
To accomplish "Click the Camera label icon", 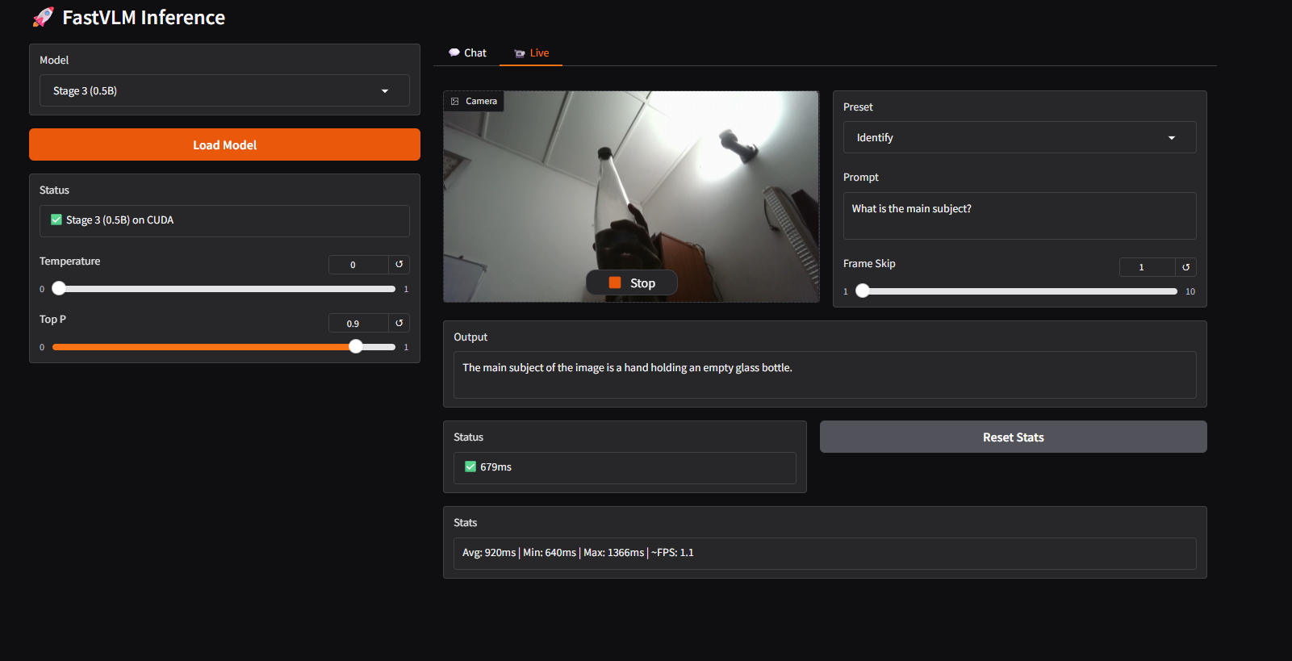I will [455, 102].
